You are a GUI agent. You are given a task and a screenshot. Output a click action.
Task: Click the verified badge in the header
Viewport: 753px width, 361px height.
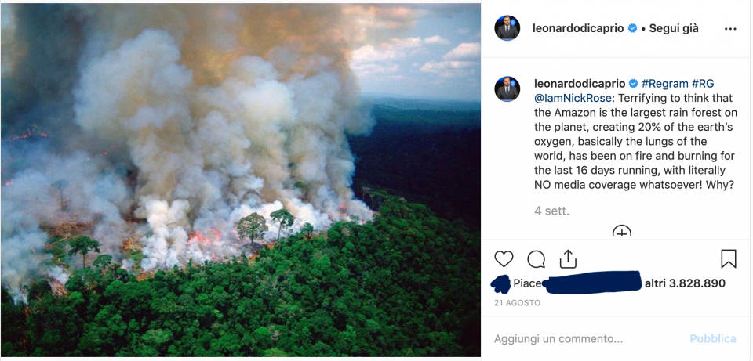point(632,28)
